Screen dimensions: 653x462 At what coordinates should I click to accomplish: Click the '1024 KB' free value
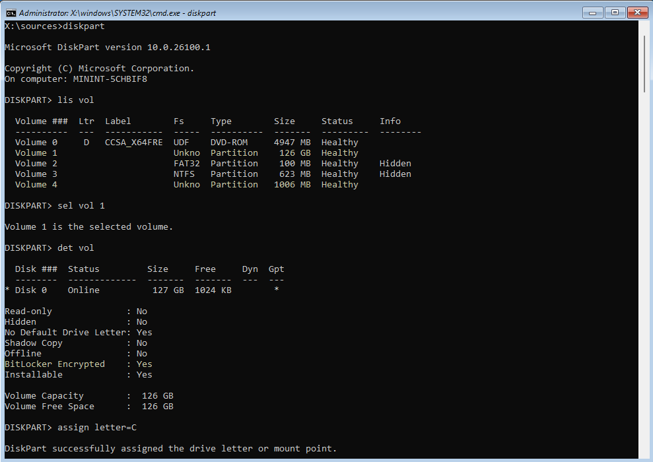coord(213,290)
